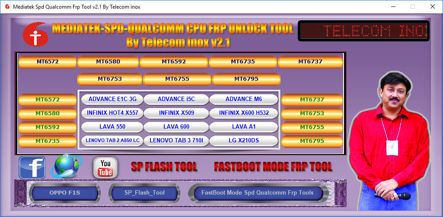Image resolution: width=443 pixels, height=217 pixels.
Task: Select blue MT6755 button in second row
Action: coord(177,79)
